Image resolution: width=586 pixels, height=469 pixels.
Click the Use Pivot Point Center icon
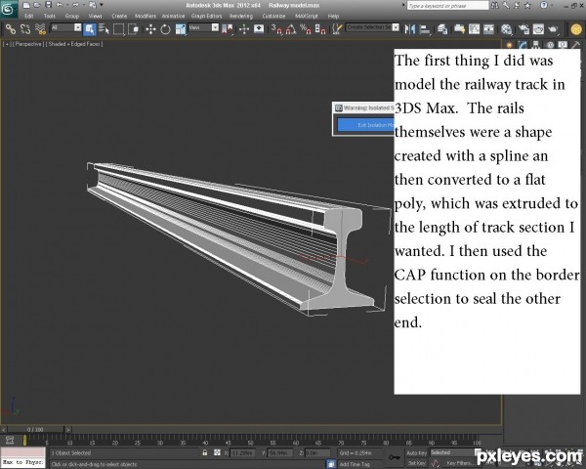click(228, 29)
